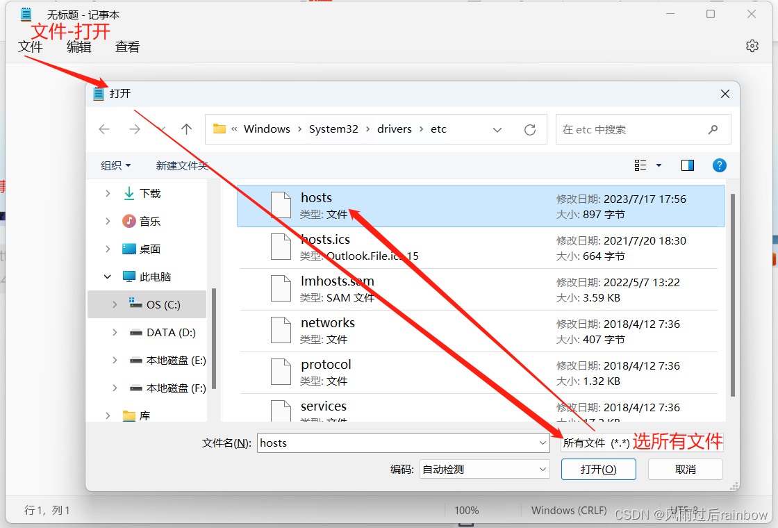Click the 文件名 input field
Viewport: 778px width, 528px height.
click(x=403, y=443)
